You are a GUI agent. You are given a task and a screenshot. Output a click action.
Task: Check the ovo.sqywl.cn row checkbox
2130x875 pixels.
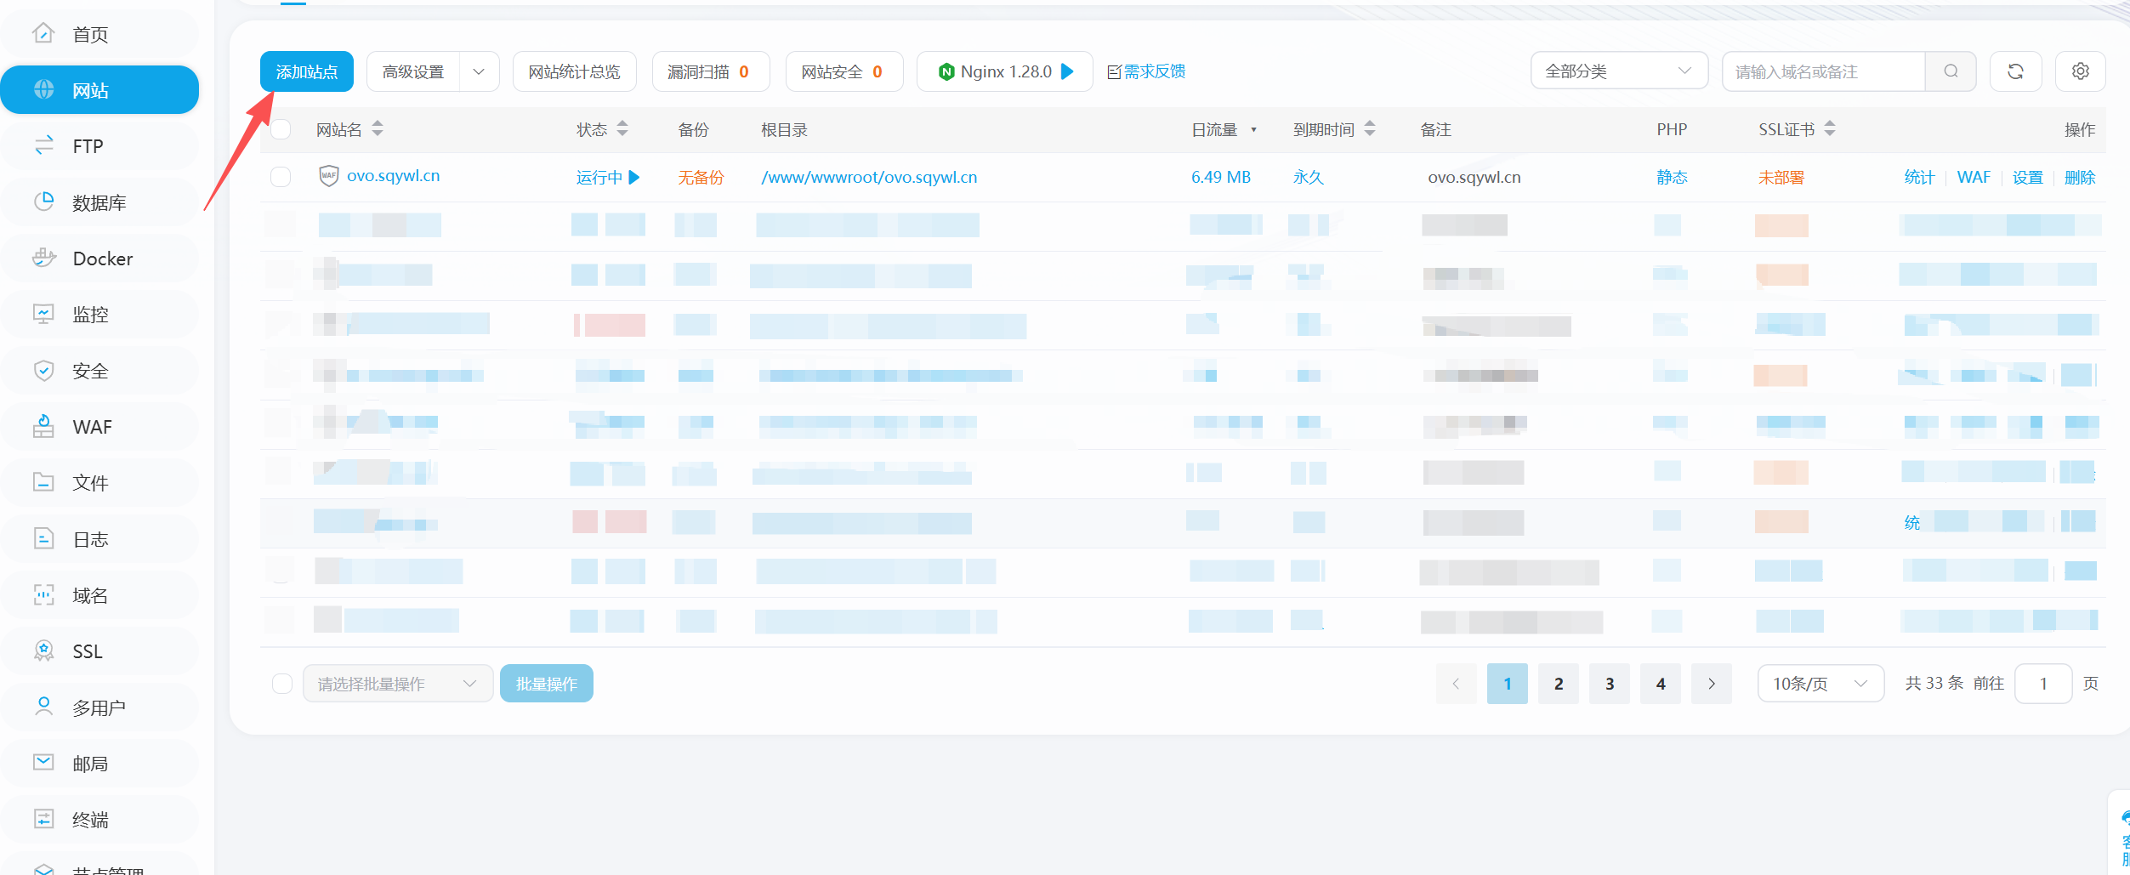[281, 177]
